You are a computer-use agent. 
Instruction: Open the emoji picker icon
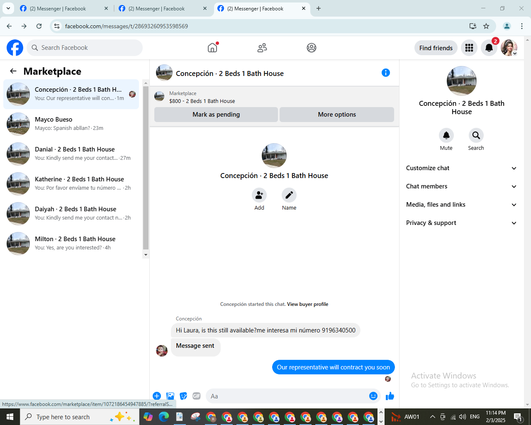point(373,396)
